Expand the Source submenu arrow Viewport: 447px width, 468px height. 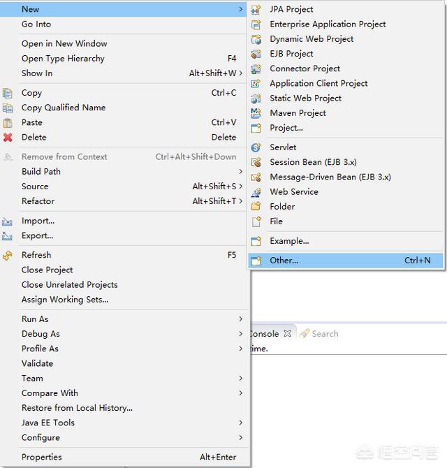click(x=240, y=187)
